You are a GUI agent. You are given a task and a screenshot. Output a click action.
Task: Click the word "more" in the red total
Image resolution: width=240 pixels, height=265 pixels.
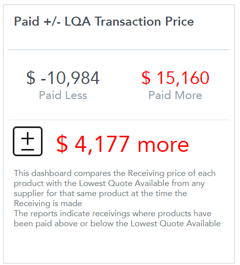(163, 145)
